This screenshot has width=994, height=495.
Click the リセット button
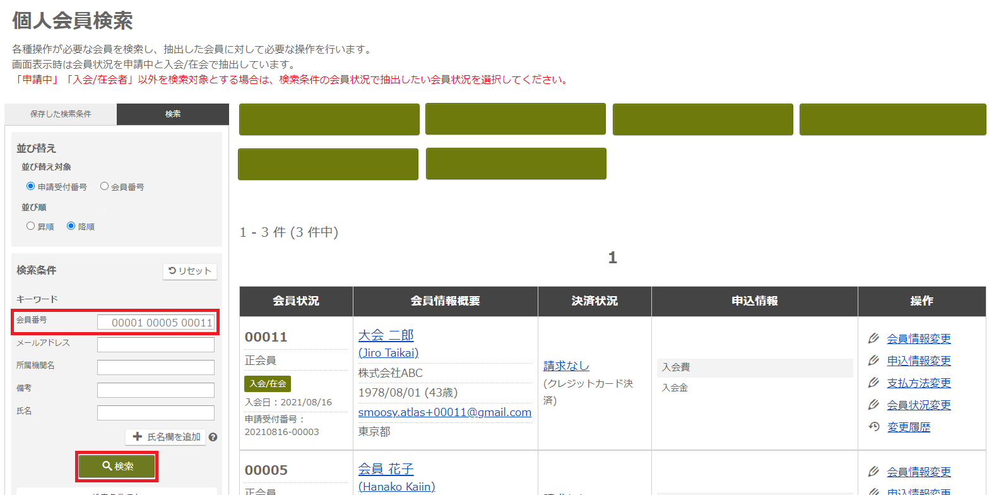190,271
